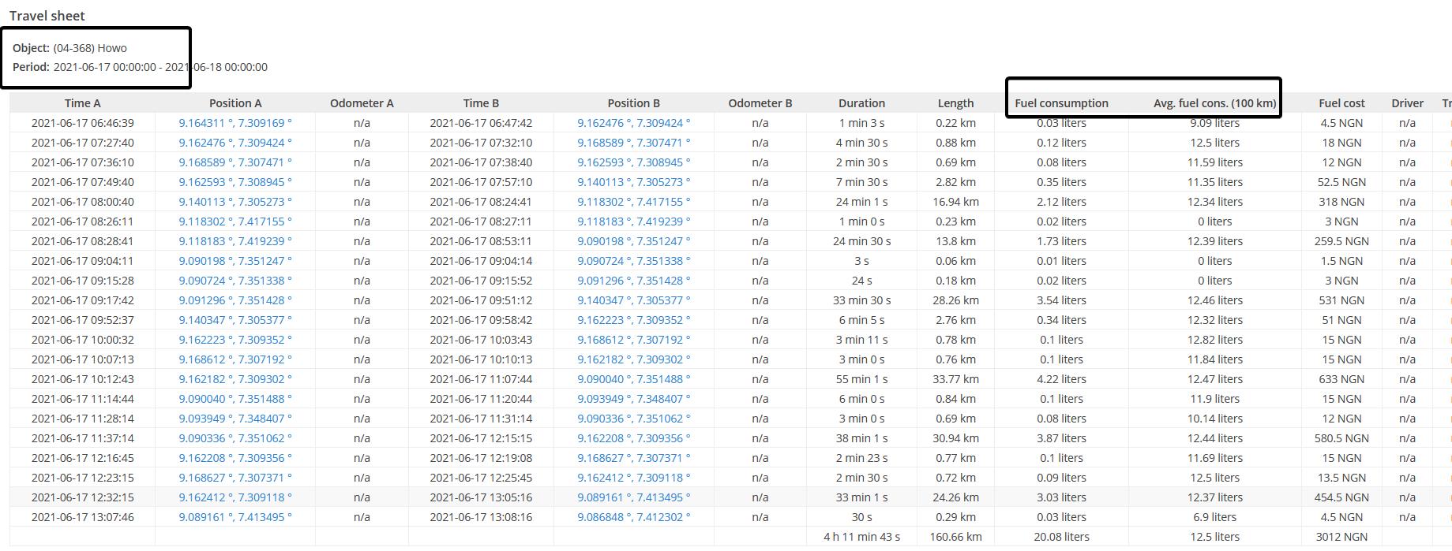
Task: Click the total length 160.66 km cell
Action: (x=955, y=537)
